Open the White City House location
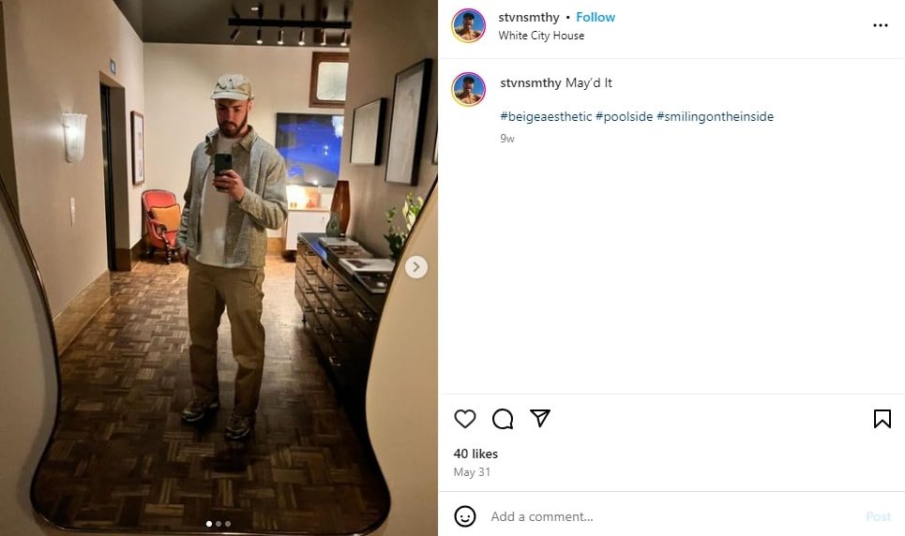The width and height of the screenshot is (905, 536). click(541, 36)
